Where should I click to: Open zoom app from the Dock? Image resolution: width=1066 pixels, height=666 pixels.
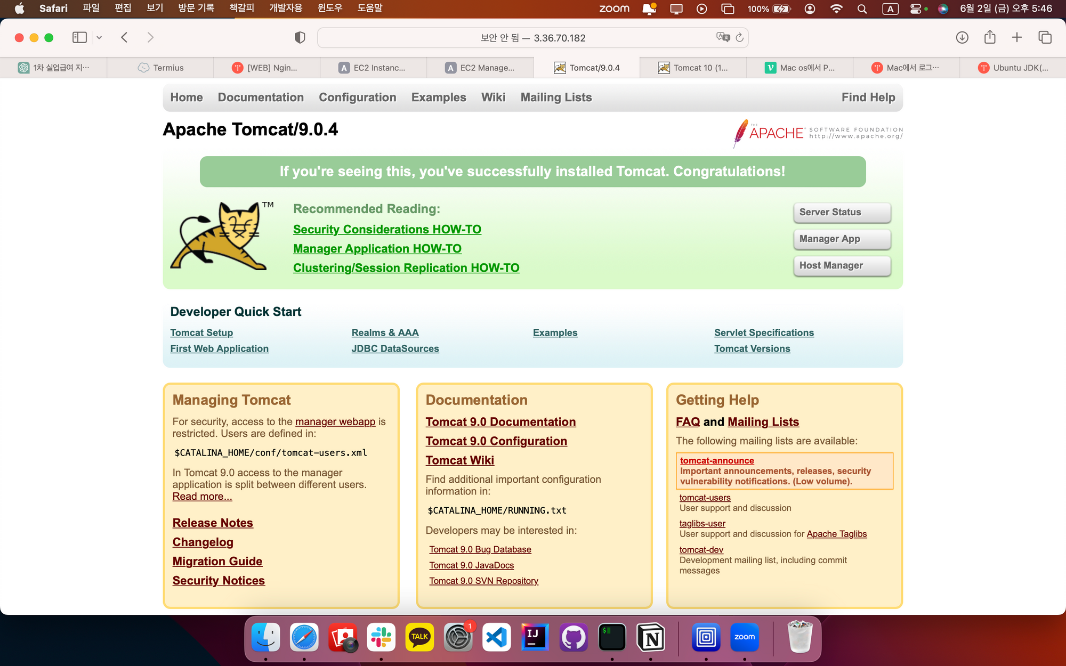(745, 637)
